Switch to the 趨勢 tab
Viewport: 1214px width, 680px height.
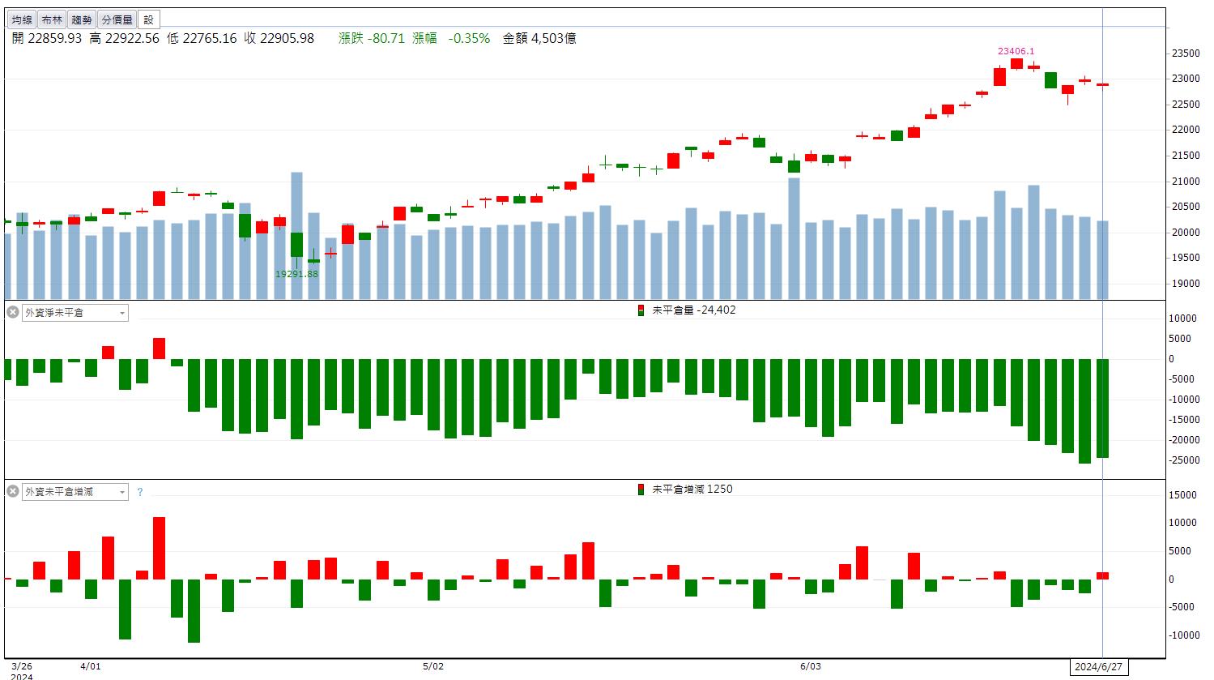point(80,19)
